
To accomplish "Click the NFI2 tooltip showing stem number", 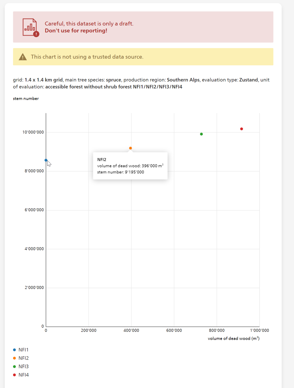I will tap(130, 166).
